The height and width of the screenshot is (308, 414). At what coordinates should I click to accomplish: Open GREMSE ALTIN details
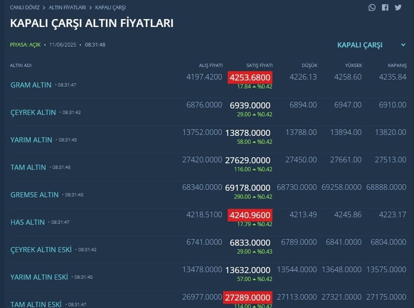[x=34, y=194]
